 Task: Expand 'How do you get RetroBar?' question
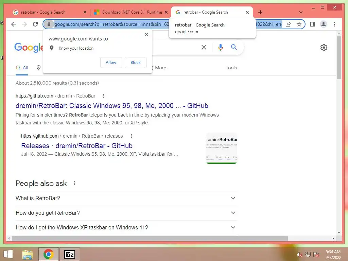(126, 213)
